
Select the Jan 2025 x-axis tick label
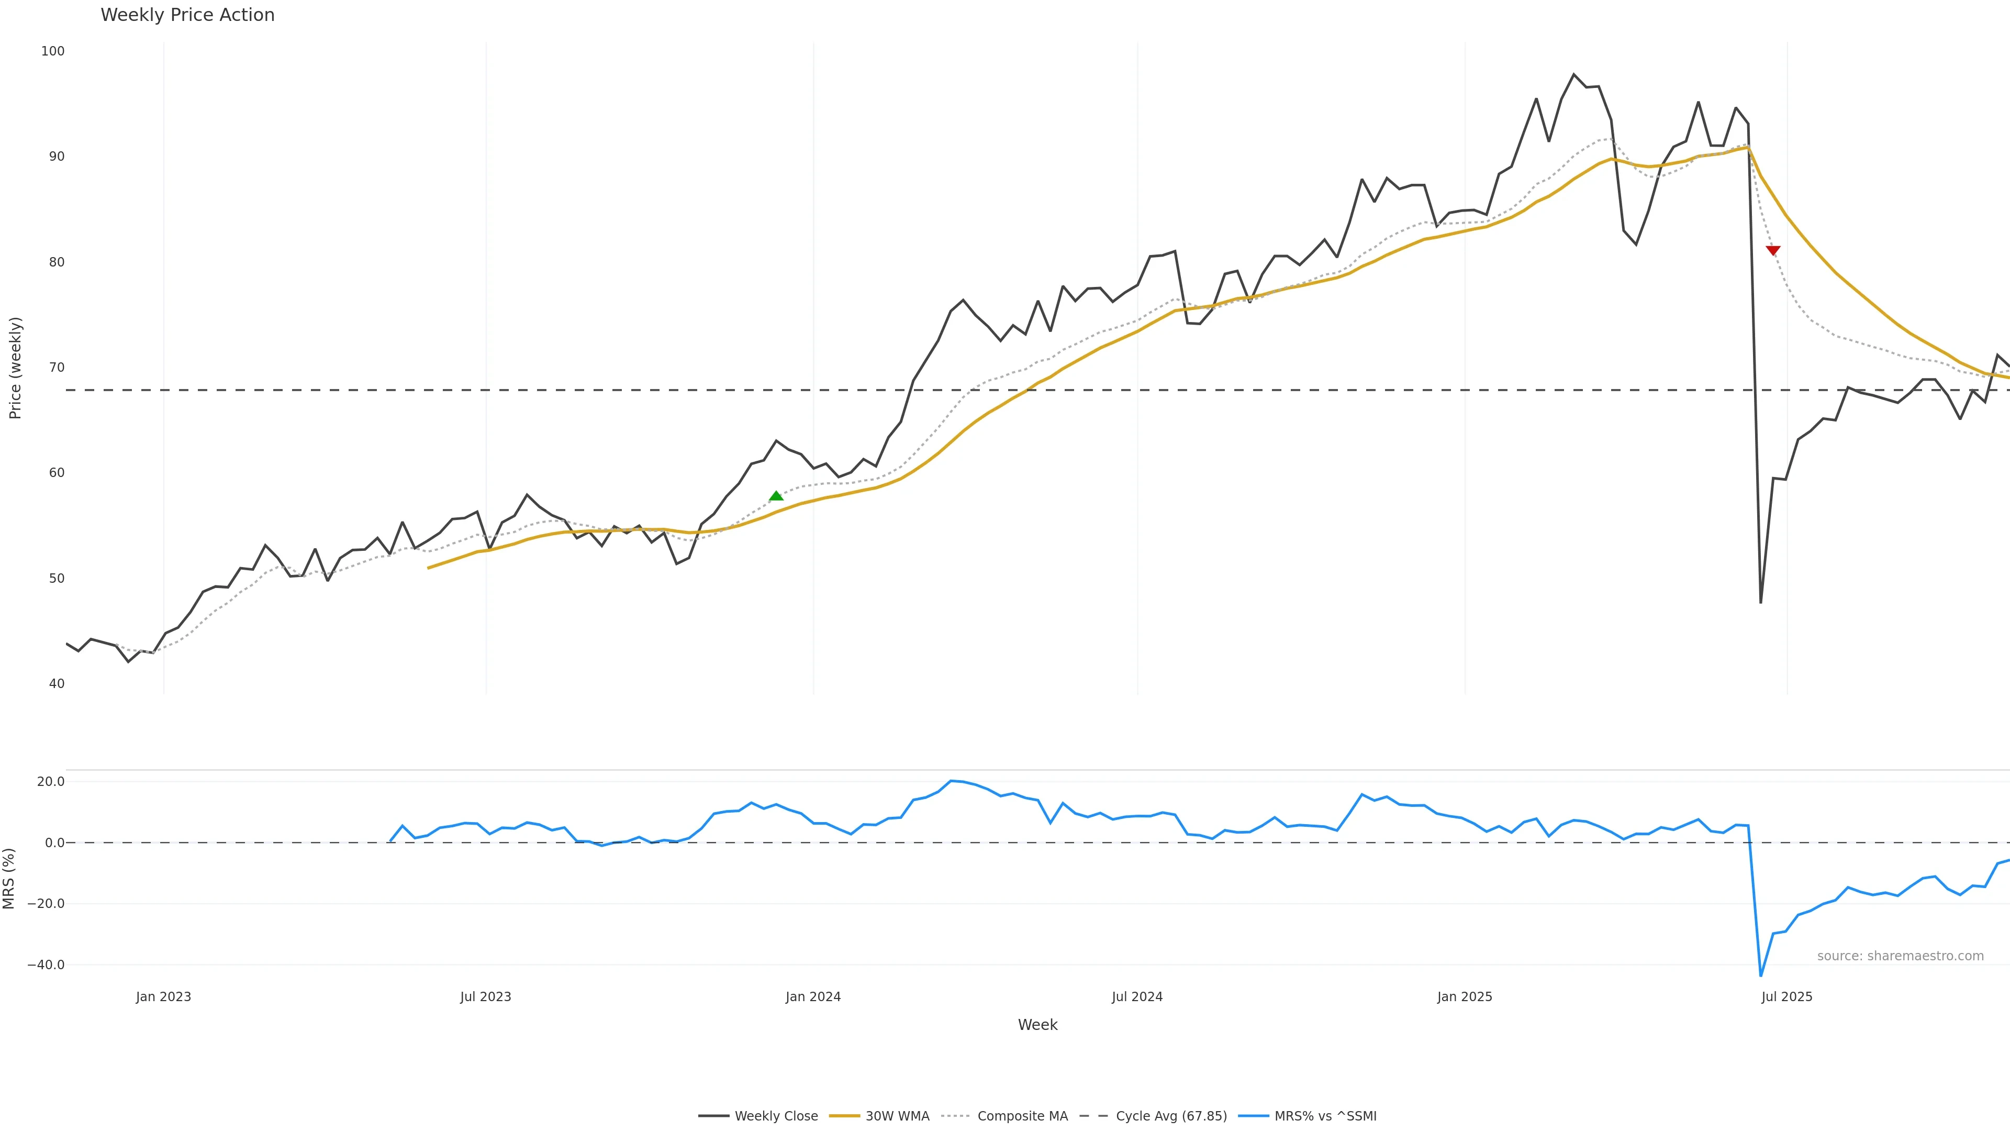[x=1465, y=997]
